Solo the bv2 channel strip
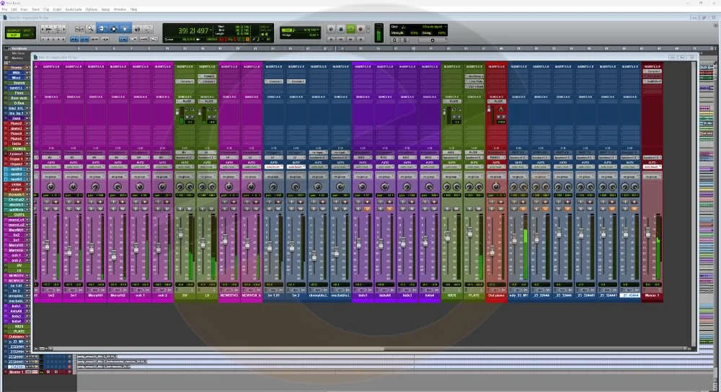721x392 pixels. [48, 208]
